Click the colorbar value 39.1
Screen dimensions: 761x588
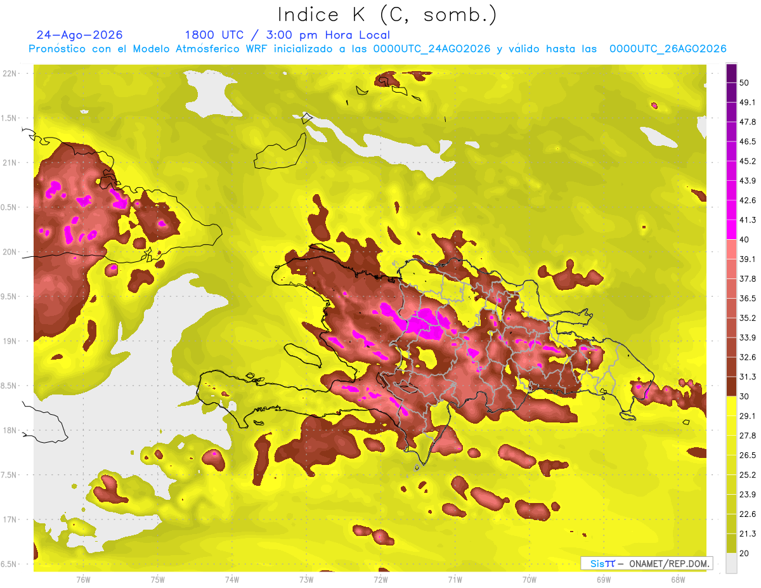coord(748,259)
